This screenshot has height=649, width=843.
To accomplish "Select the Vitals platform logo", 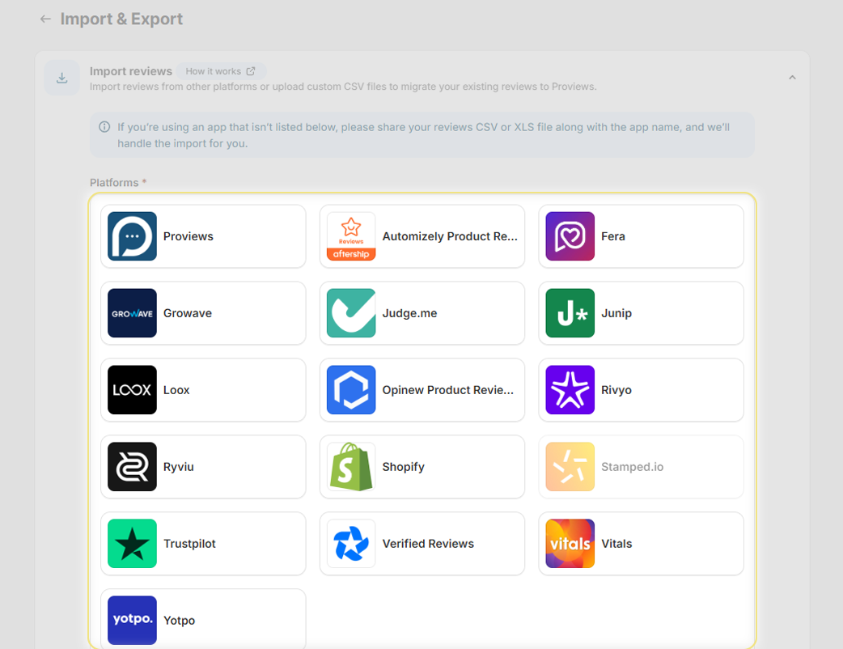I will point(569,543).
